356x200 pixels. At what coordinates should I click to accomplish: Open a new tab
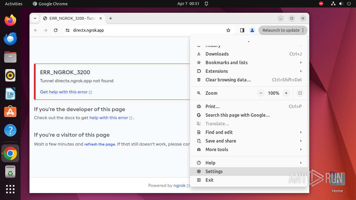point(111,18)
